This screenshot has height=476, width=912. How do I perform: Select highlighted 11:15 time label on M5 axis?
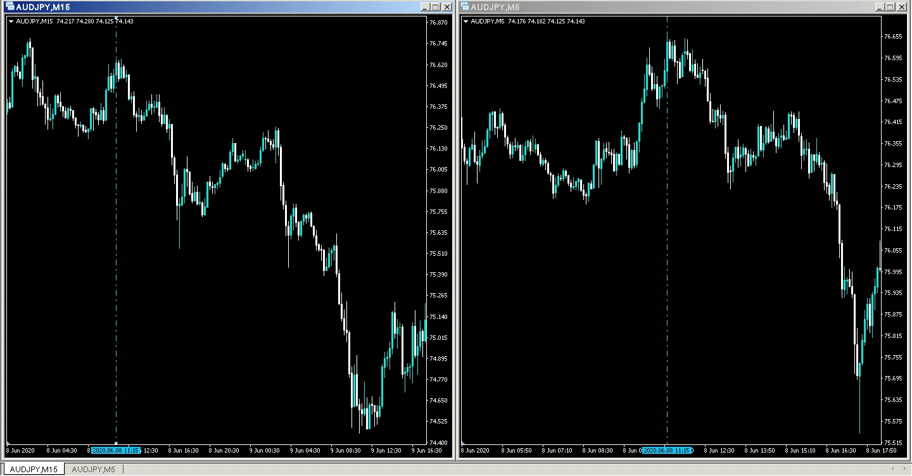[x=666, y=451]
